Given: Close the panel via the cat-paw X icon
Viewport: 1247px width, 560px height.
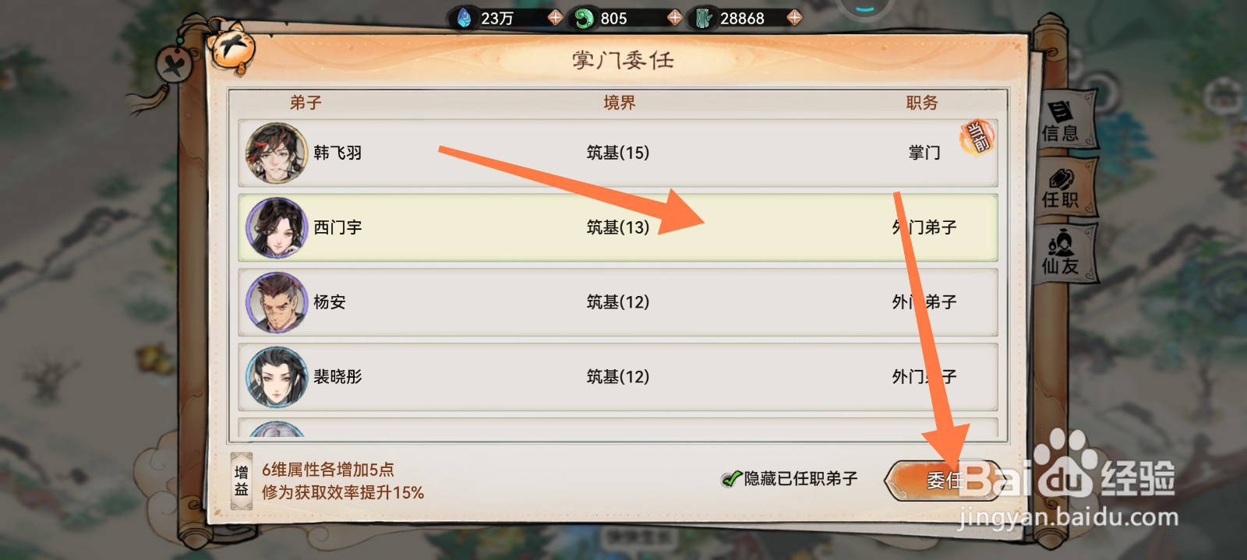Looking at the screenshot, I should tap(231, 47).
